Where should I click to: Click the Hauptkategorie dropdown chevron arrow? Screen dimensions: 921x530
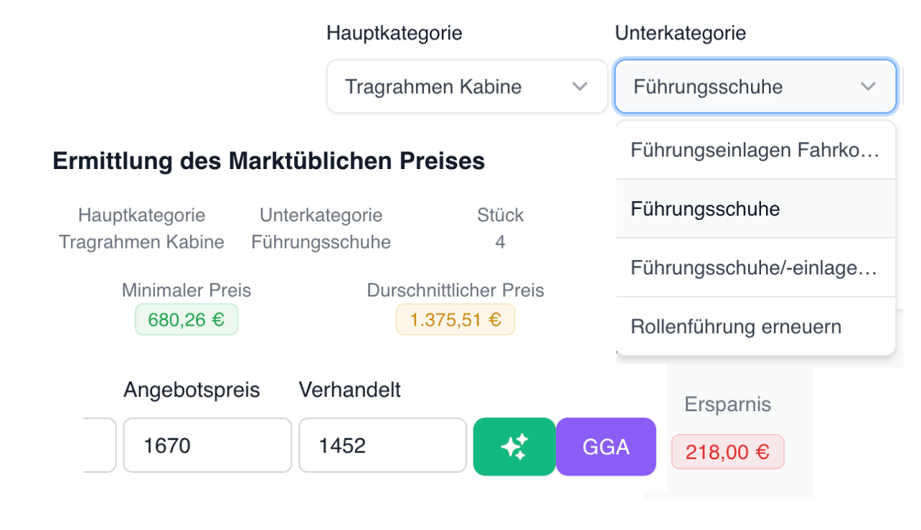pyautogui.click(x=580, y=87)
